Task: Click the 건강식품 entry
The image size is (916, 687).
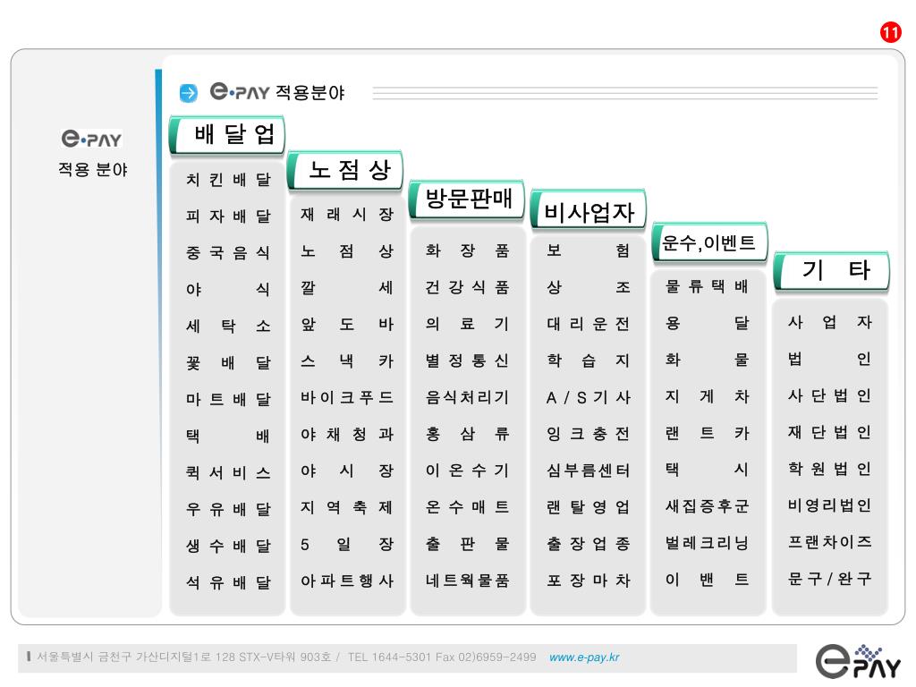Action: 467,287
